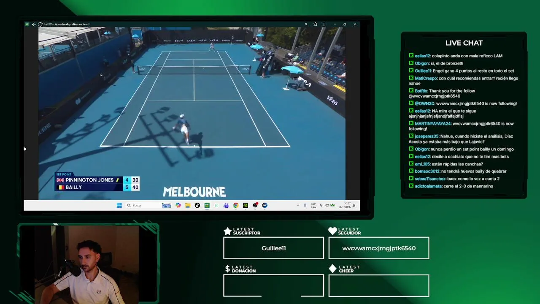Open the last dark-blue round taskbar app
This screenshot has height=304, width=540.
click(x=265, y=205)
